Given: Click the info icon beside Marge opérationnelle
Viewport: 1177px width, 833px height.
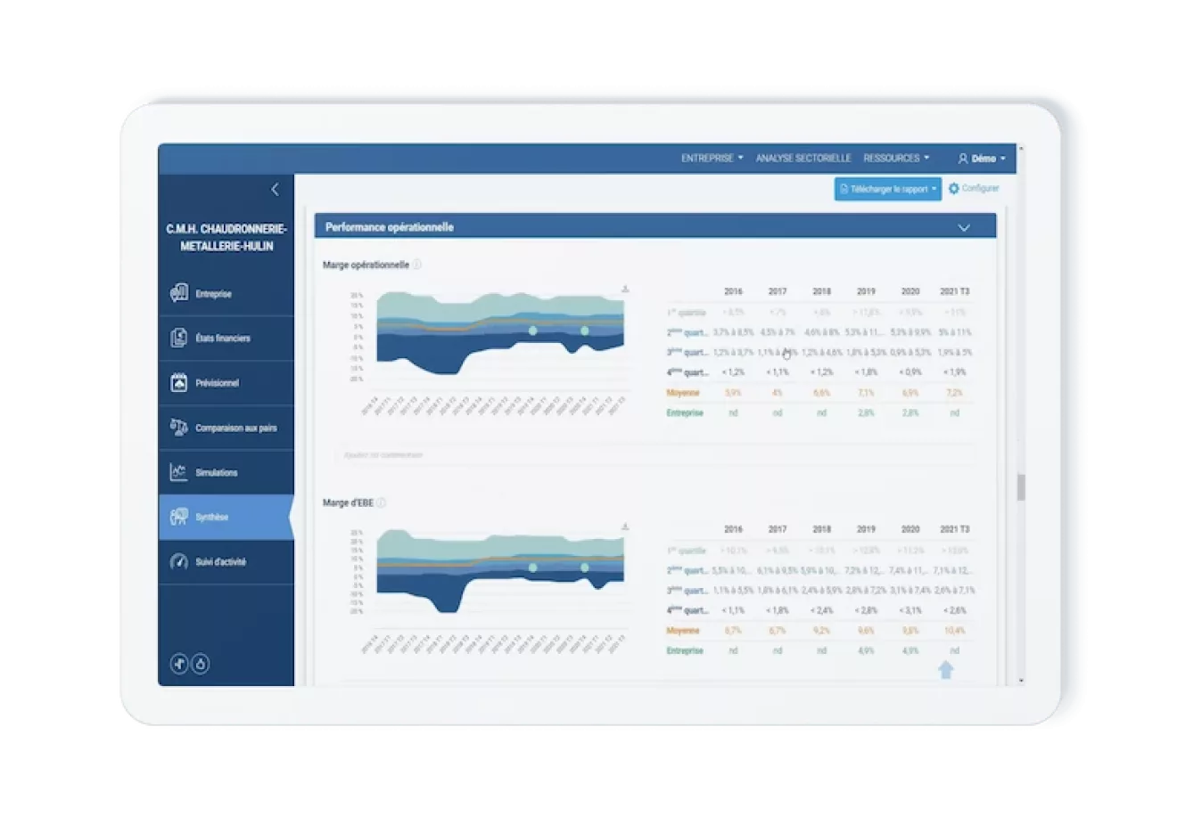Looking at the screenshot, I should 416,265.
